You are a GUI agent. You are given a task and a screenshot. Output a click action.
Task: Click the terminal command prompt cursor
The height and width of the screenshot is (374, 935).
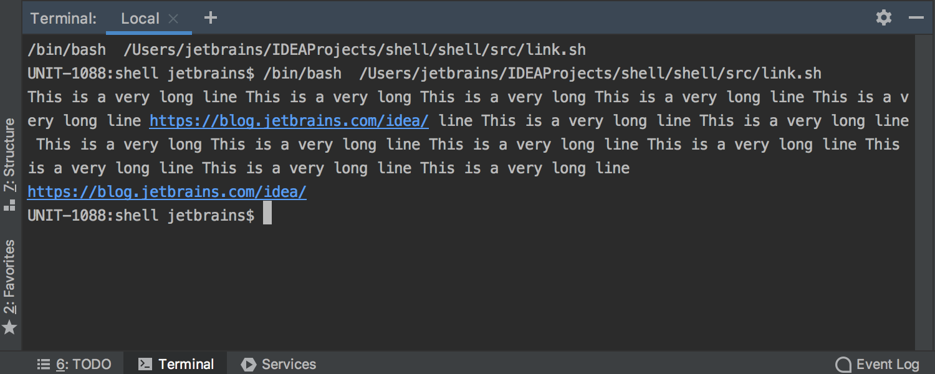pos(268,214)
